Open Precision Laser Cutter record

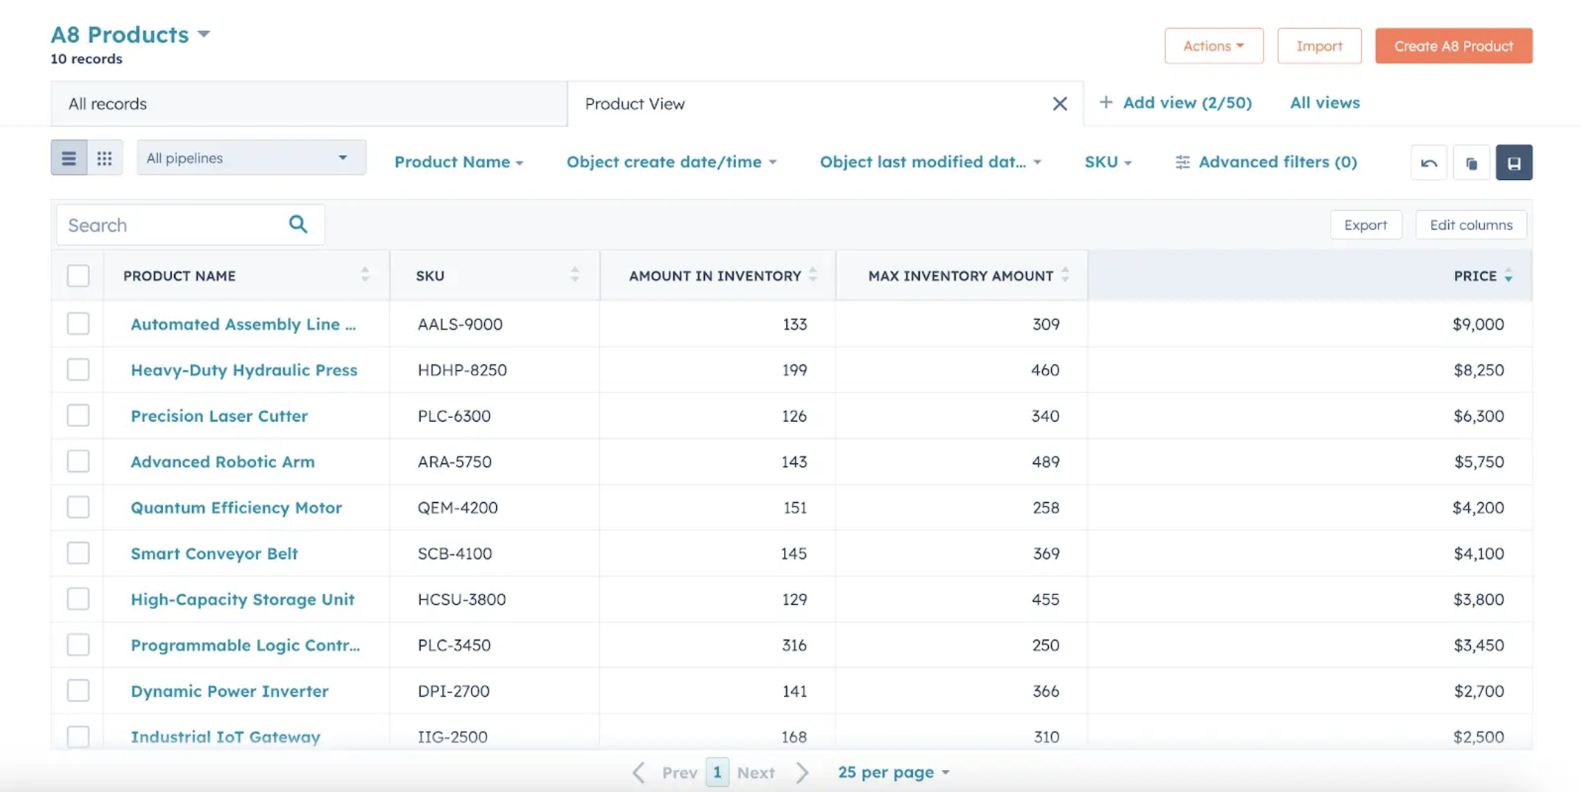[x=219, y=415]
